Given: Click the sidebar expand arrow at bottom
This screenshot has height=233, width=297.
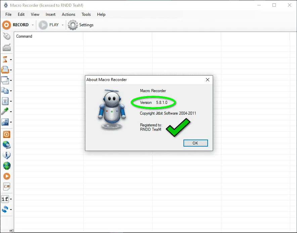Looking at the screenshot, I should [x=11, y=231].
